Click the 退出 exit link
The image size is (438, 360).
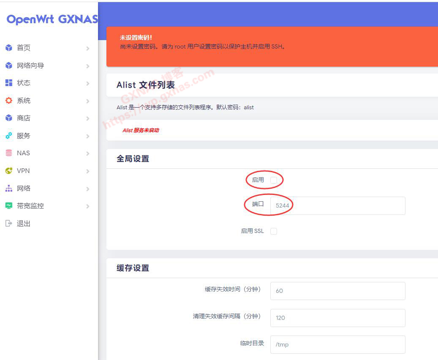(24, 223)
